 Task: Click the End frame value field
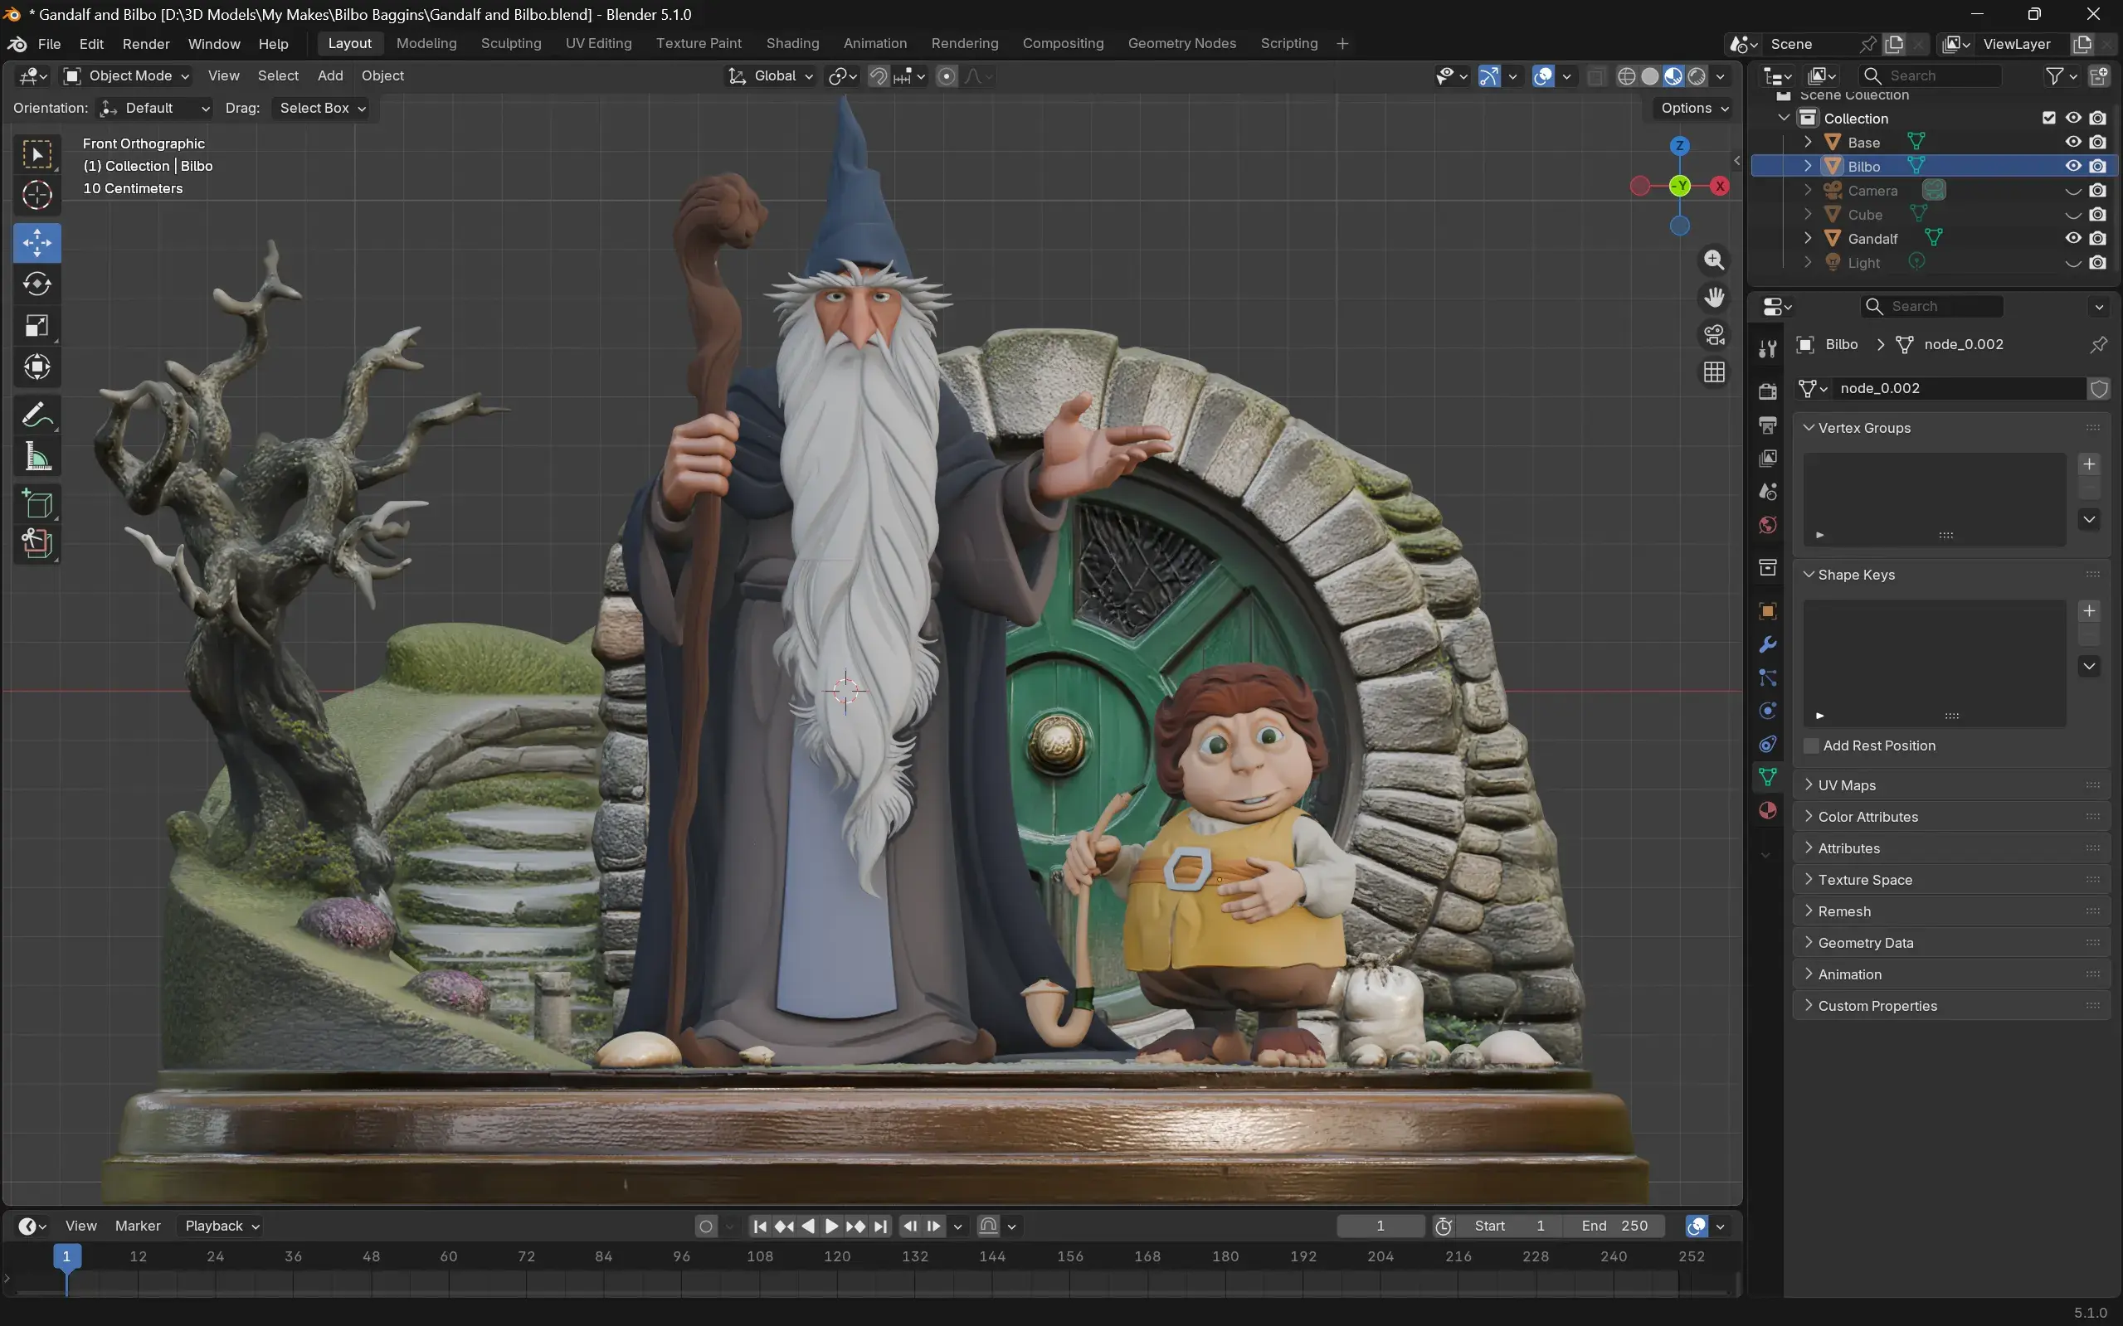tap(1614, 1226)
